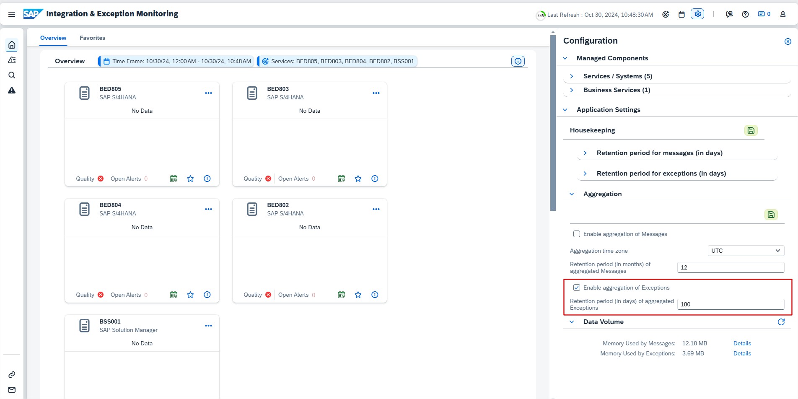The height and width of the screenshot is (399, 798).
Task: Expand Retention period for messages section
Action: [x=585, y=153]
